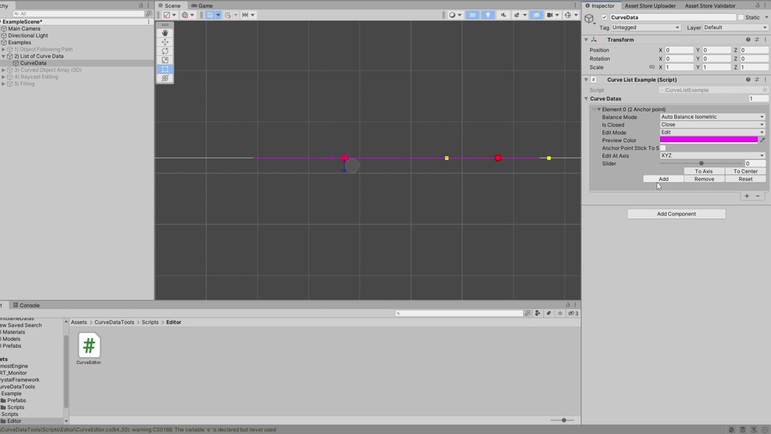This screenshot has width=771, height=434.
Task: Toggle the Static checkbox
Action: click(741, 17)
